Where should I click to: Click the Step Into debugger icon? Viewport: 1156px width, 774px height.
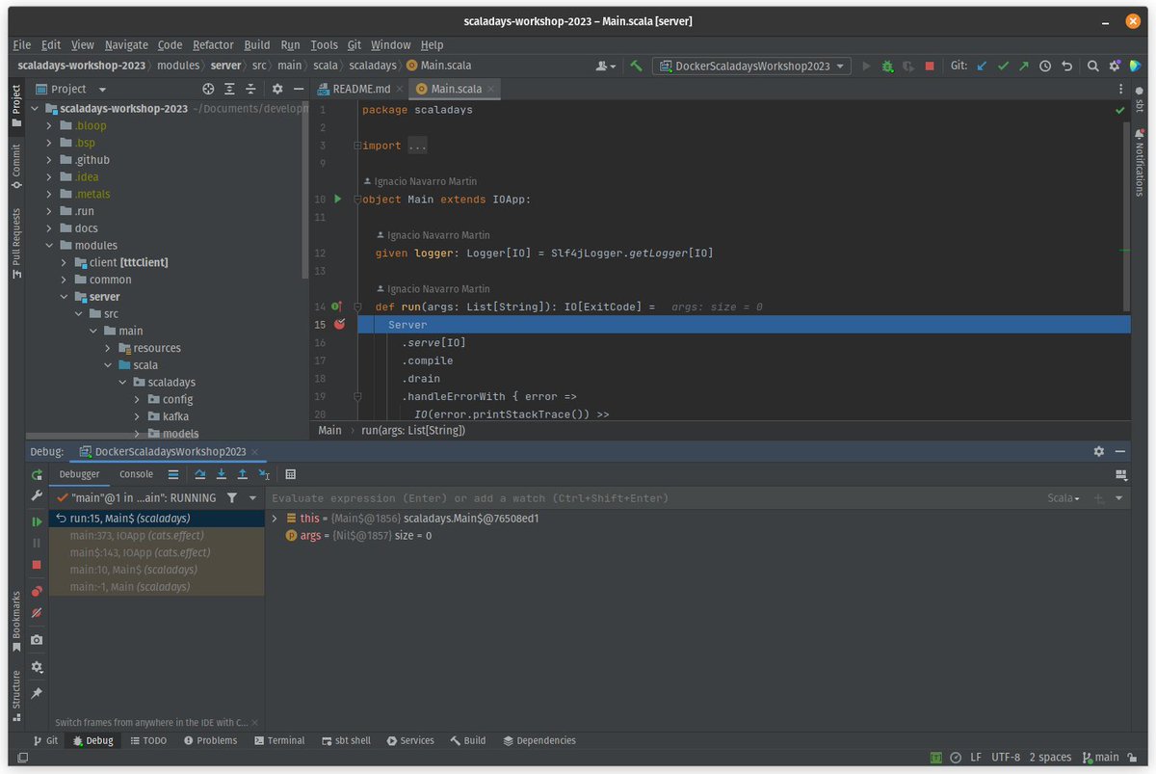coord(221,474)
